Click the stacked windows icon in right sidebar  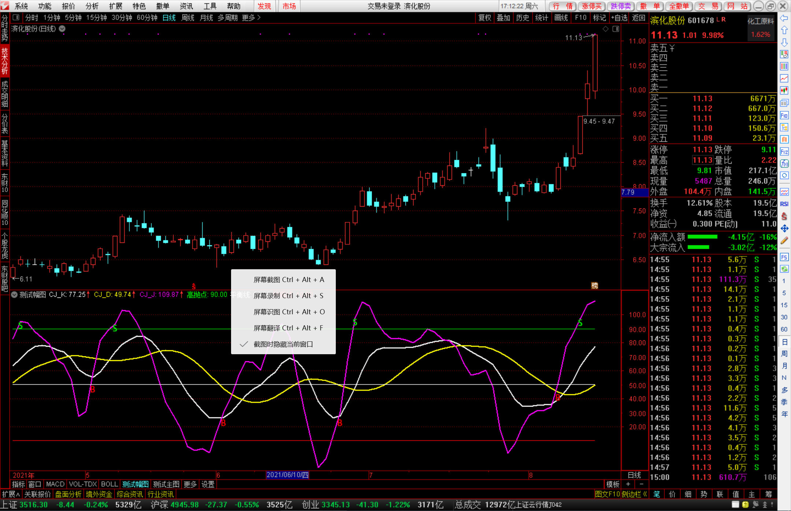pos(784,103)
